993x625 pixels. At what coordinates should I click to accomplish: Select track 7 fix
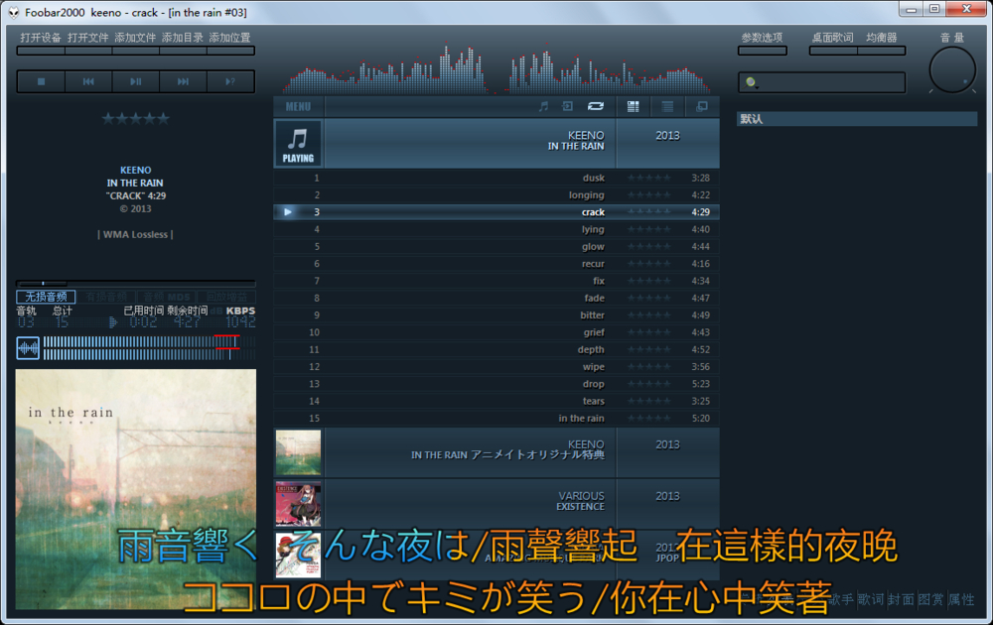(496, 281)
